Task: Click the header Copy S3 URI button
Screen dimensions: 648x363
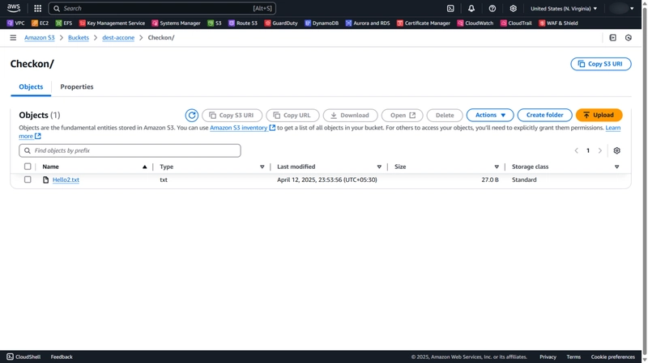Action: [x=601, y=64]
